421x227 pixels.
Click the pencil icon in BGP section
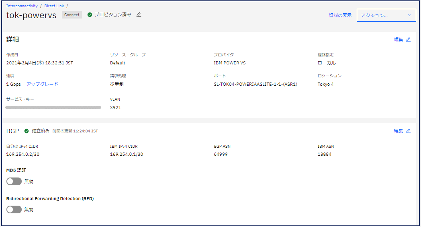coord(408,131)
